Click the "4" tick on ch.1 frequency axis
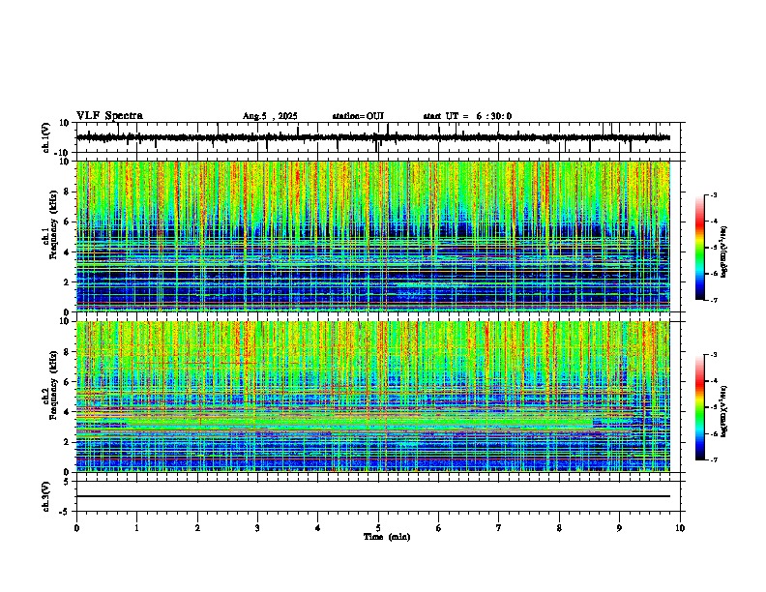Screen dimensions: 766x592 [x=67, y=252]
